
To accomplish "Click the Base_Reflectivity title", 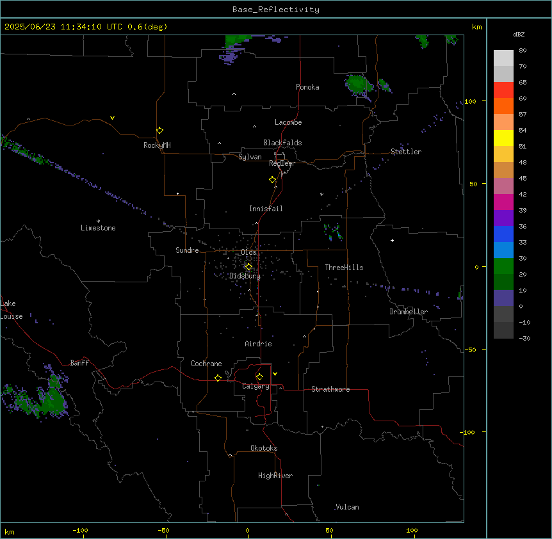I will (276, 10).
